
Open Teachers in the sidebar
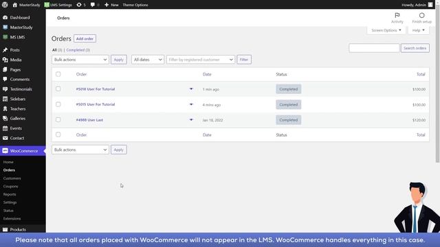(18, 108)
